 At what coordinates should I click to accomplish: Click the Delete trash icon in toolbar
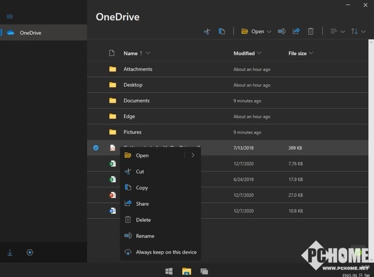coord(311,31)
